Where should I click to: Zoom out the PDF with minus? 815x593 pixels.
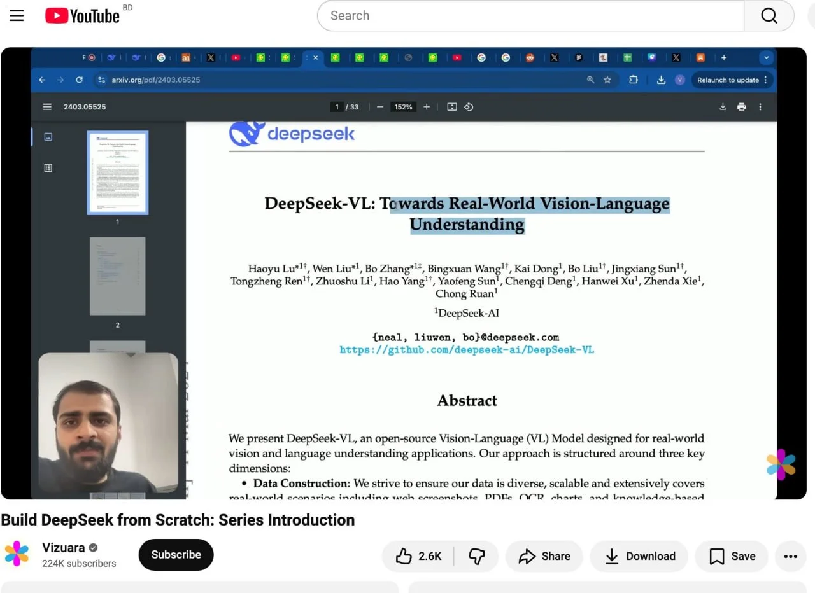(380, 107)
